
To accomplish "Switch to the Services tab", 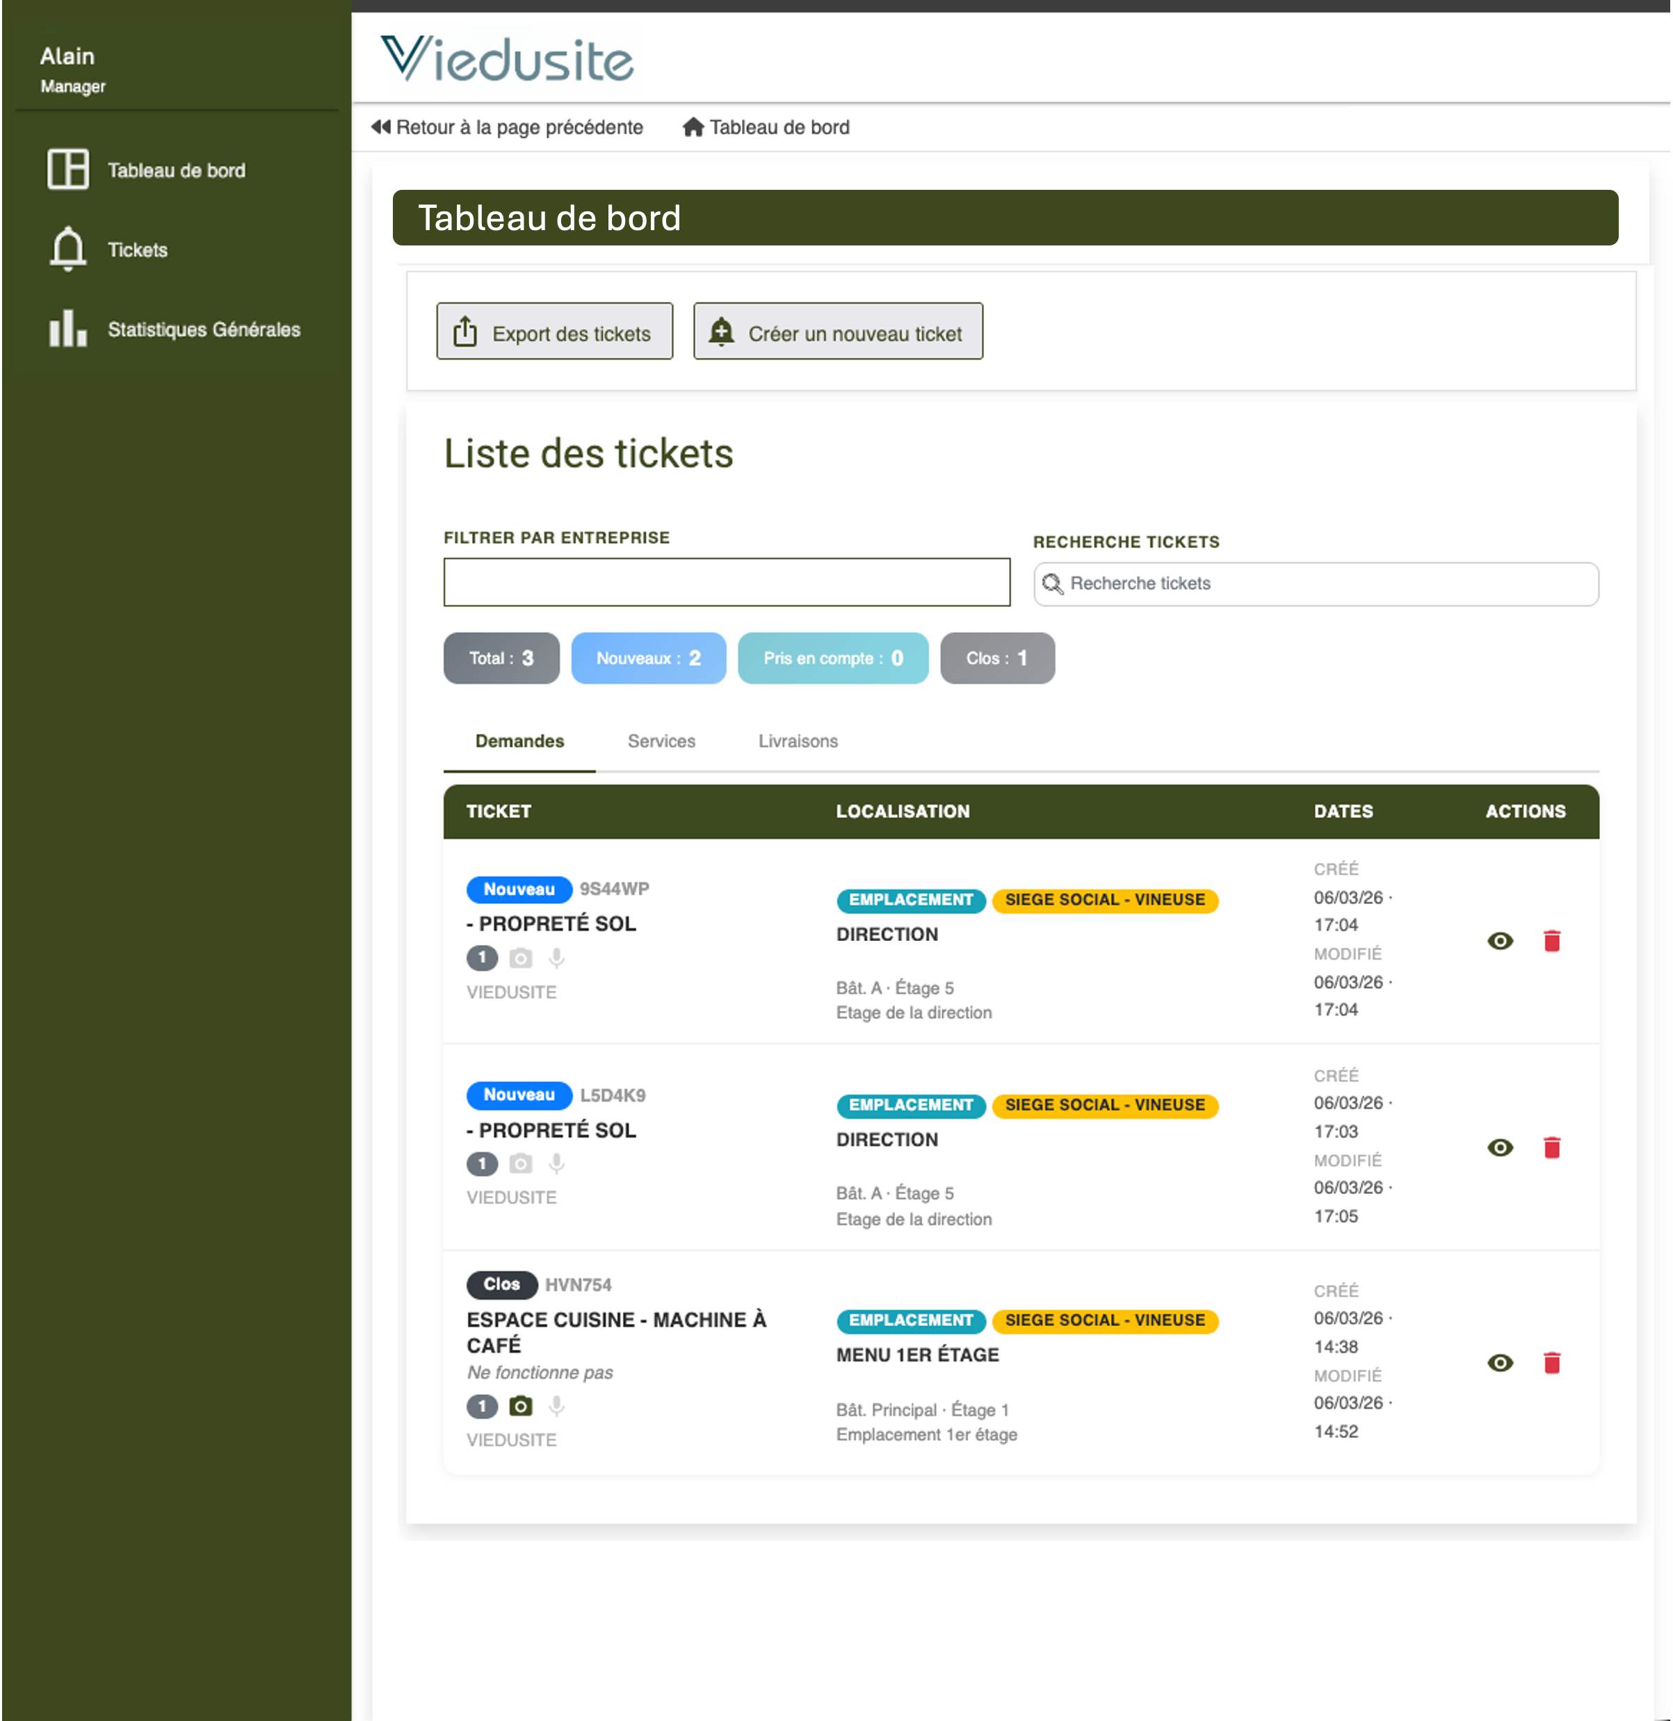I will 661,741.
